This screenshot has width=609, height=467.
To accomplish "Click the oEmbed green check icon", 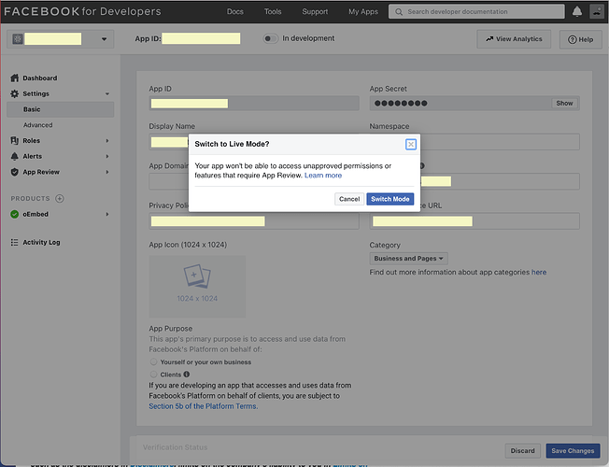I will pos(14,214).
